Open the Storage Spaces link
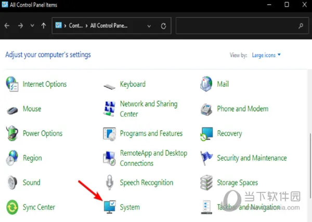 (x=238, y=183)
